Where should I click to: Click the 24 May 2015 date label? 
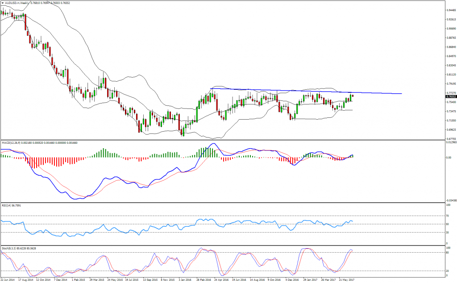114,280
